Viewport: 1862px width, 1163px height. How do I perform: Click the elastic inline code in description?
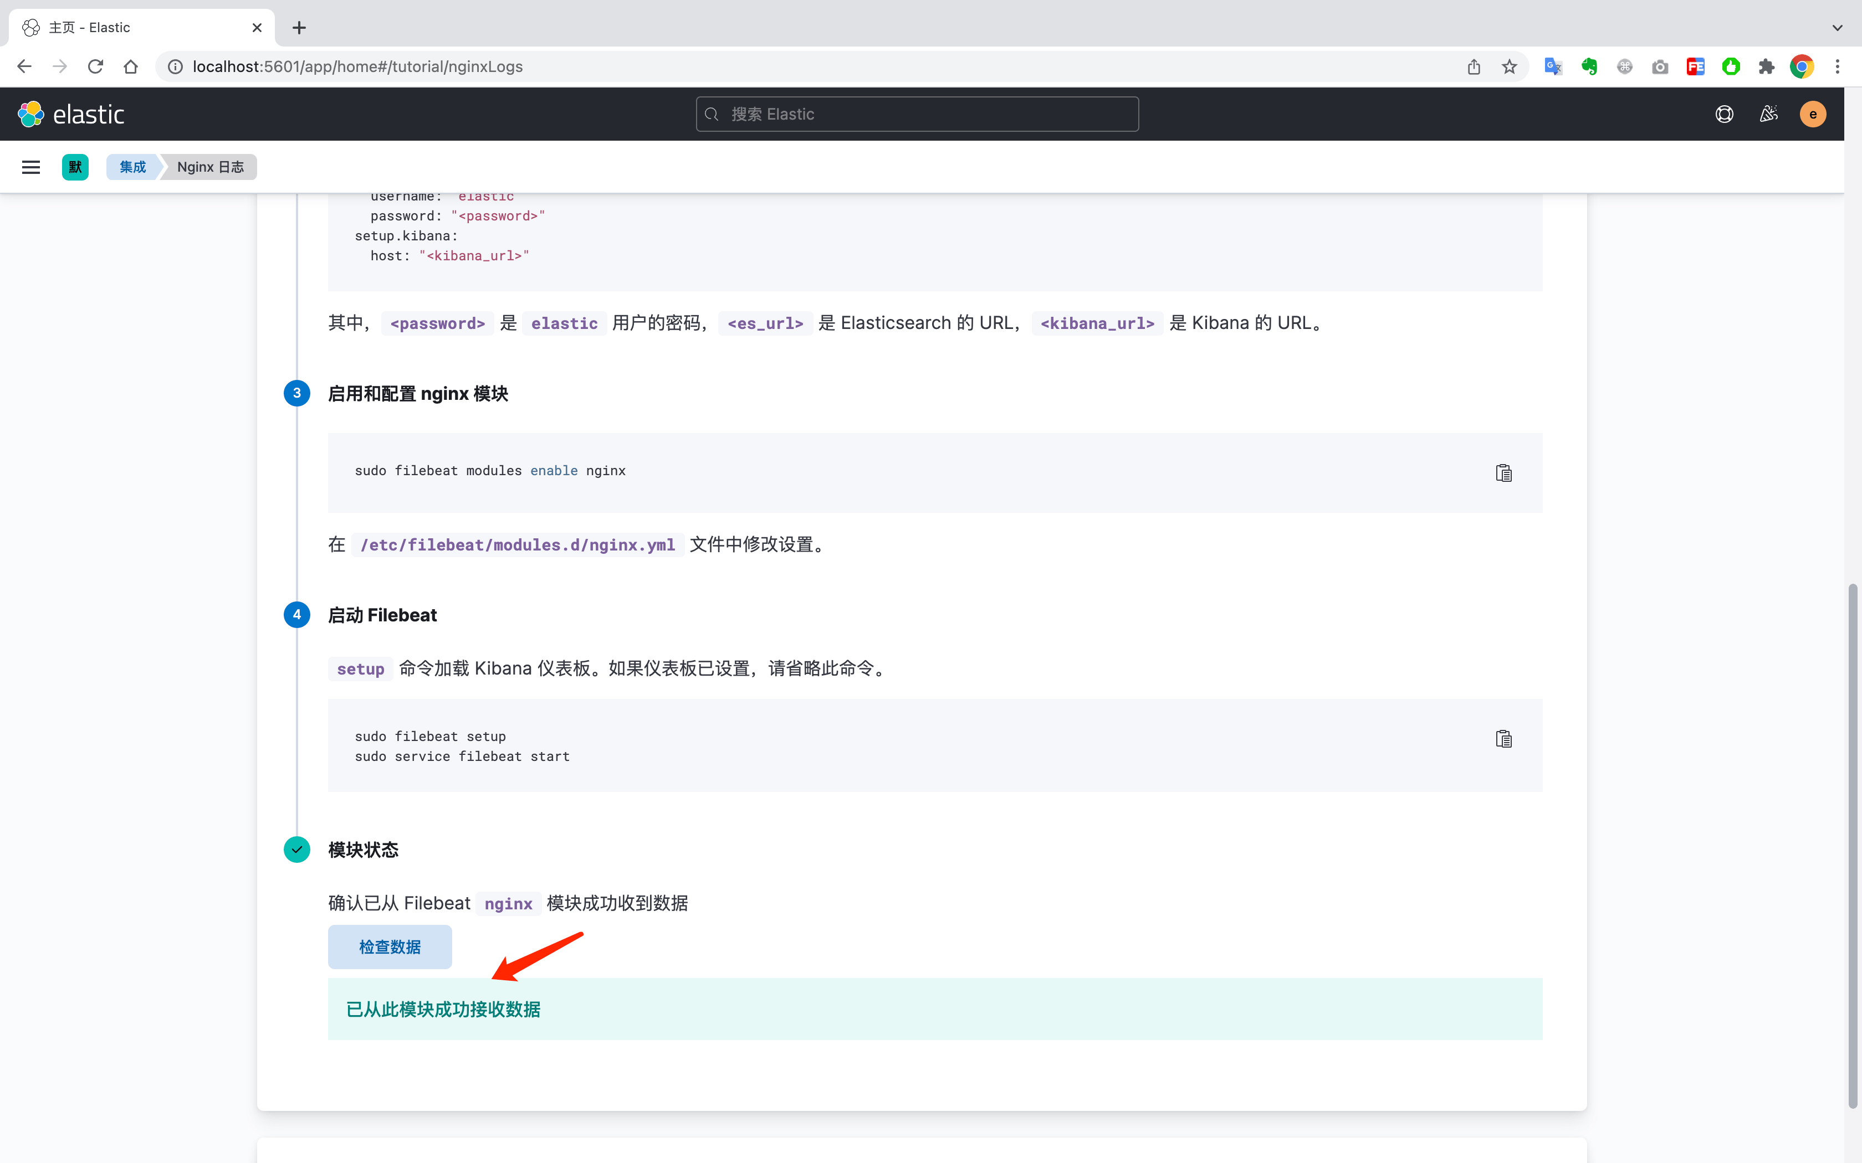point(564,323)
